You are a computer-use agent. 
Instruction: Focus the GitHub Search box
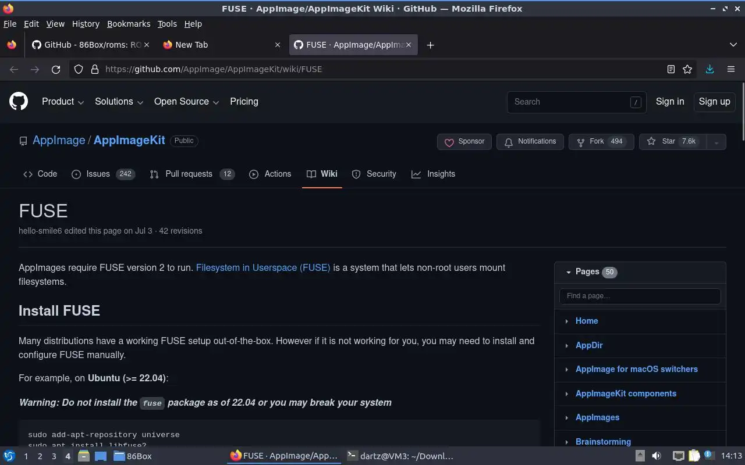coord(576,102)
